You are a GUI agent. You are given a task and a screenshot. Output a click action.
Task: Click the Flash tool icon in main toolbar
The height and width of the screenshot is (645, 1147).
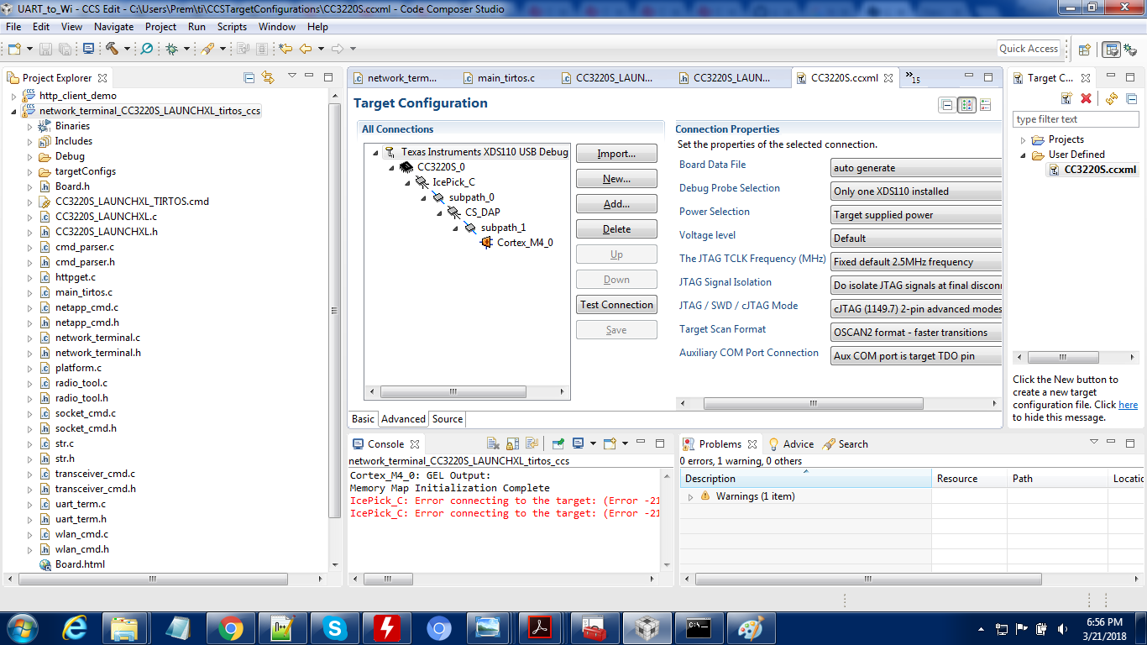coord(207,49)
